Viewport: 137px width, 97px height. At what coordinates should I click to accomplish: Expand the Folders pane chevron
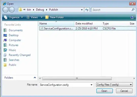pos(35,78)
